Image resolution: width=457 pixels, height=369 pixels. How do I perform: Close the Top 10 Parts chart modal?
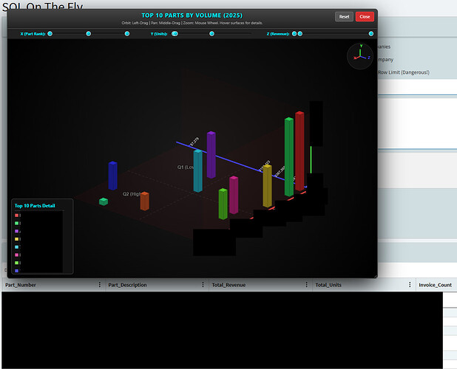tap(365, 16)
